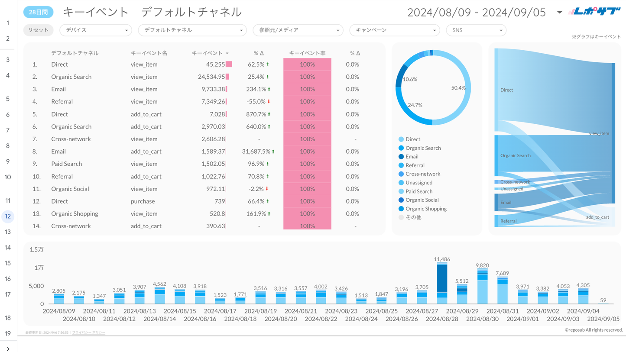Open the プライバシー ポリシー link
This screenshot has width=626, height=352.
point(88,333)
